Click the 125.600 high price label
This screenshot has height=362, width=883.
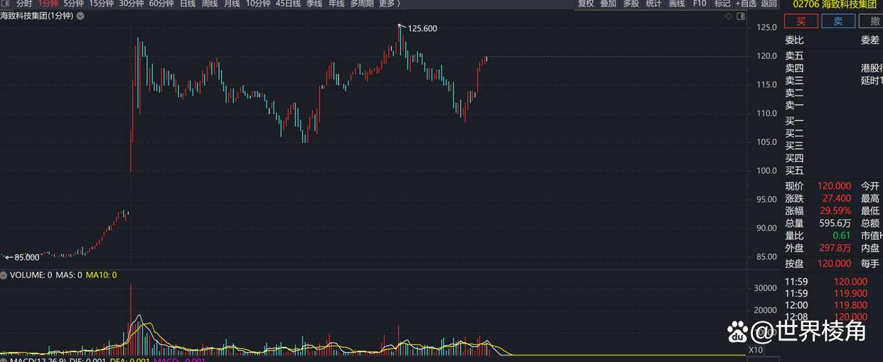point(422,28)
